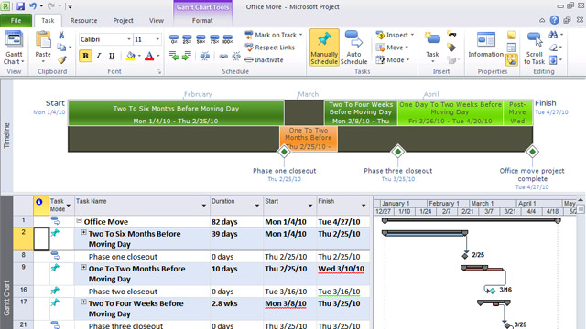Image resolution: width=586 pixels, height=329 pixels.
Task: Open the Mark on Track dropdown arrow
Action: [x=301, y=35]
